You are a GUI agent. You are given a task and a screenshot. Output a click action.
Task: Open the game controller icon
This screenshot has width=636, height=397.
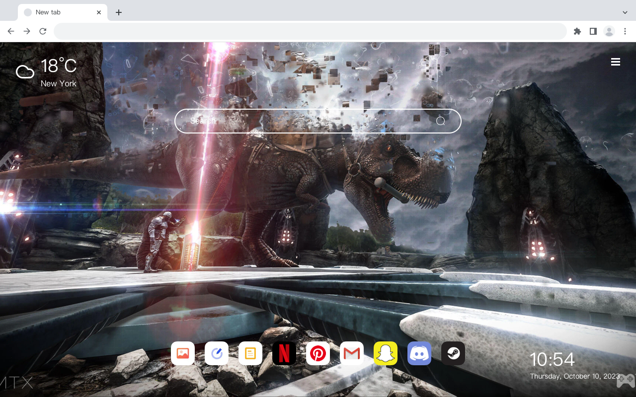coord(626,381)
